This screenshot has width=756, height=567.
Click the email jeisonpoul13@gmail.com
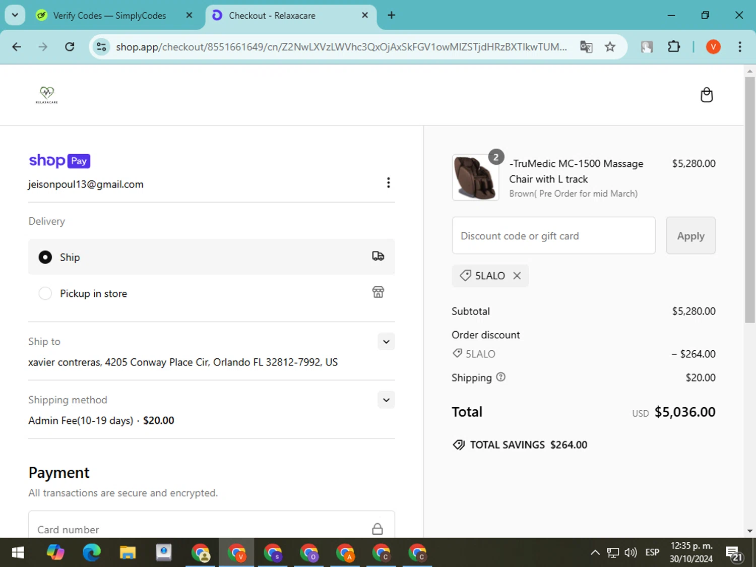[x=86, y=184]
